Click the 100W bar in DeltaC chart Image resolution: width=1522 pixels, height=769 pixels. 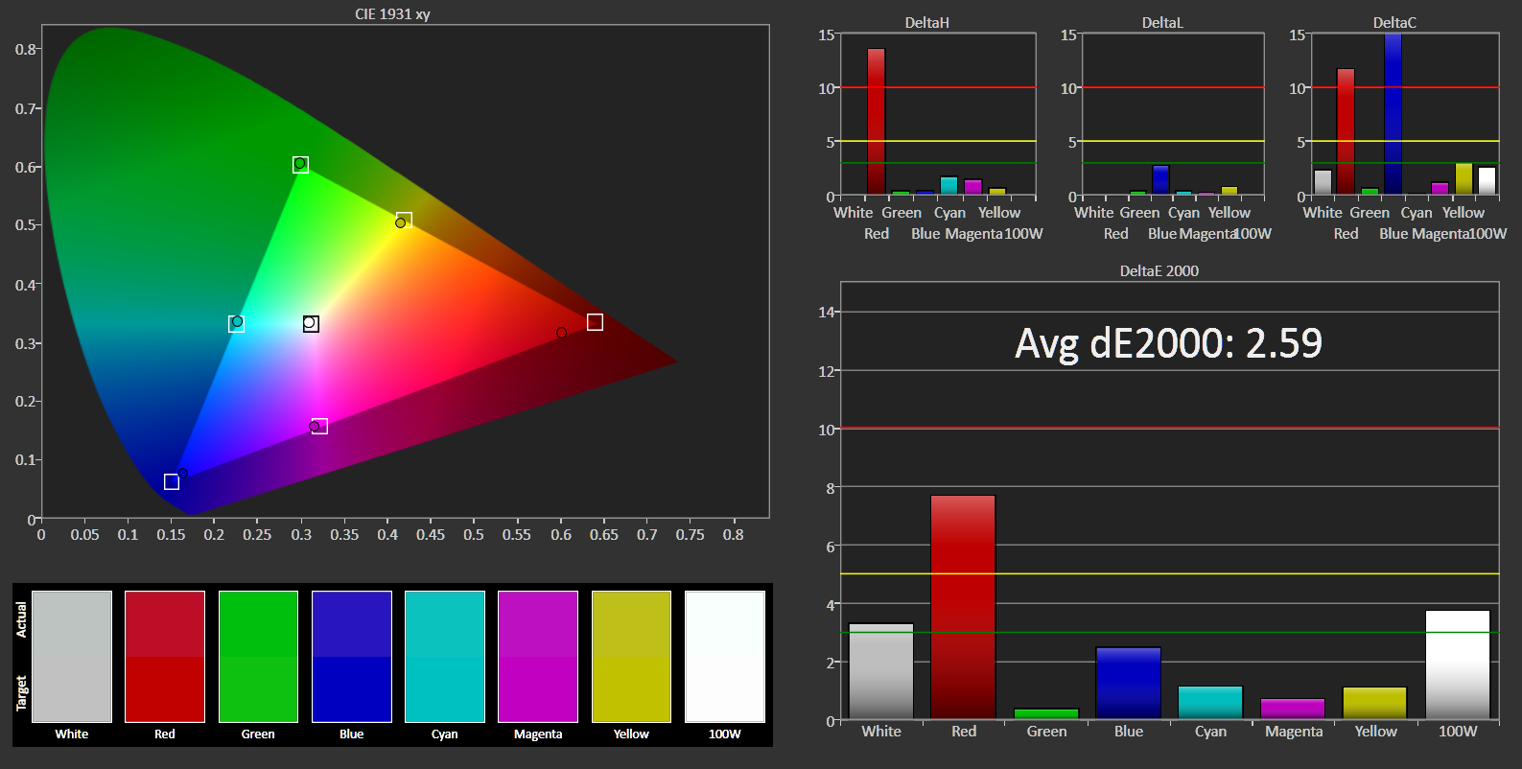point(1487,181)
